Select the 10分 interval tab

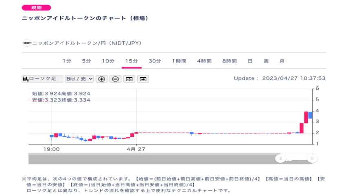pyautogui.click(x=108, y=61)
